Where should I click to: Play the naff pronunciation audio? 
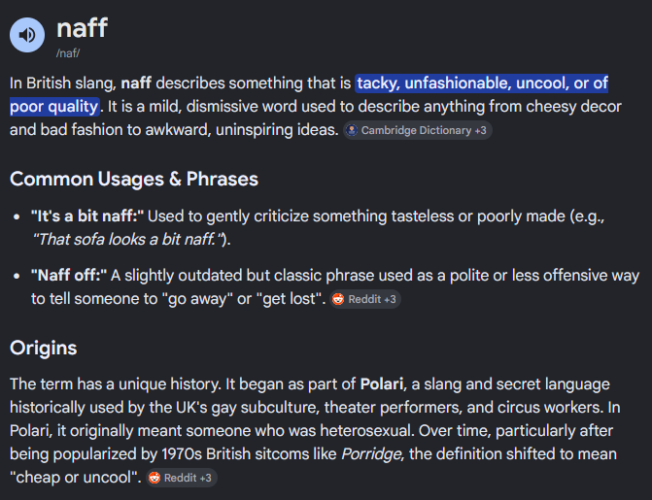click(x=27, y=35)
